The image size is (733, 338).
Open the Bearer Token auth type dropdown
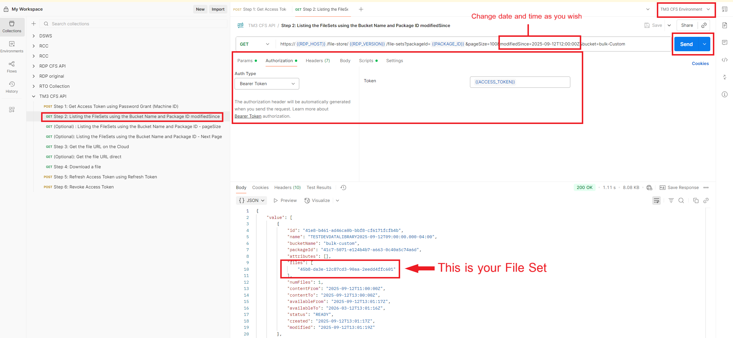coord(267,84)
